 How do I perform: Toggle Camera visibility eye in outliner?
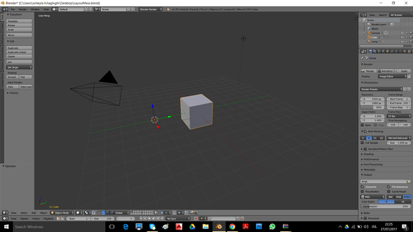point(402,33)
